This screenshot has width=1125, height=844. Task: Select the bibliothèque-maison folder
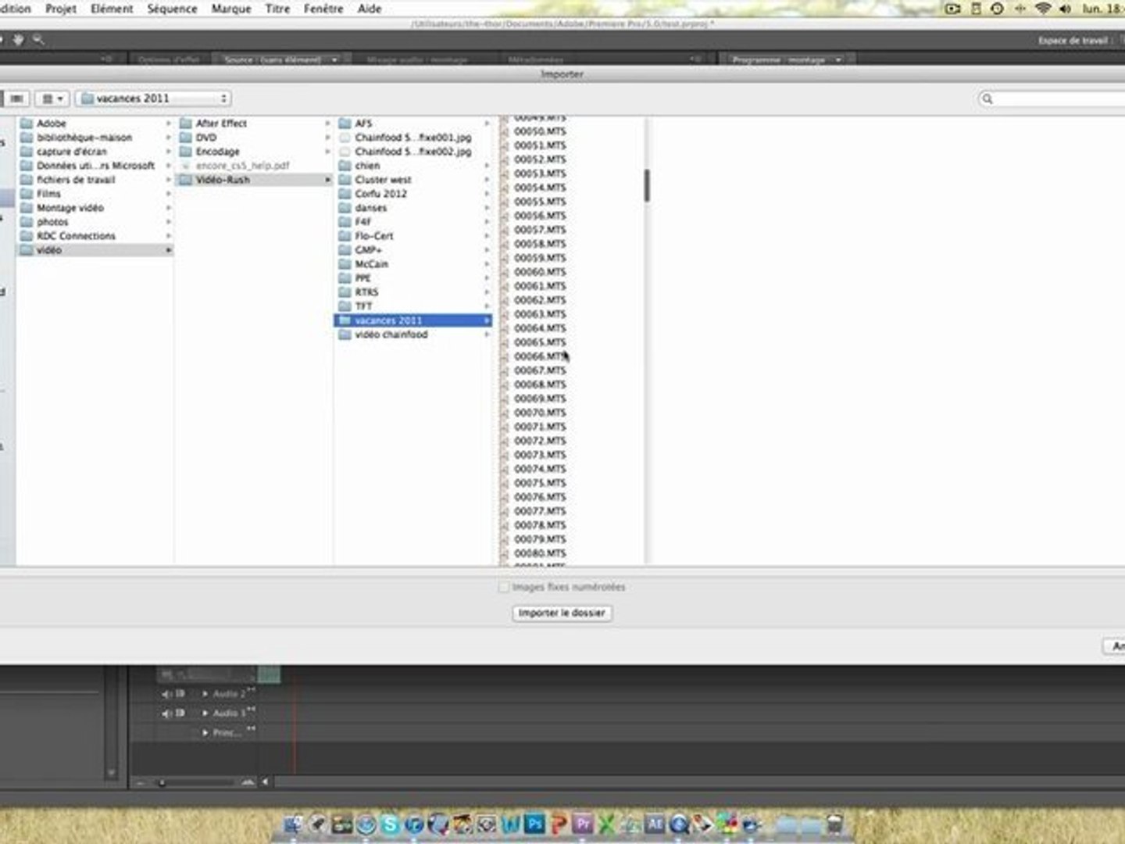click(95, 138)
